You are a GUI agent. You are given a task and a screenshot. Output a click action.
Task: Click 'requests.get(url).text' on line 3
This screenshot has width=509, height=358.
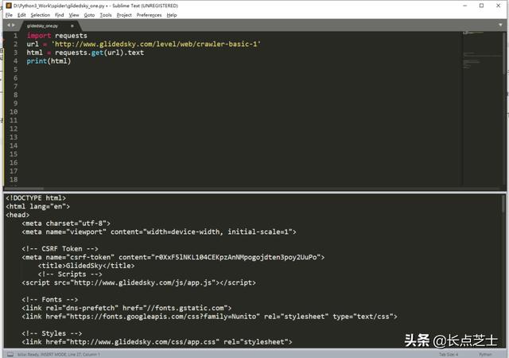click(x=99, y=53)
